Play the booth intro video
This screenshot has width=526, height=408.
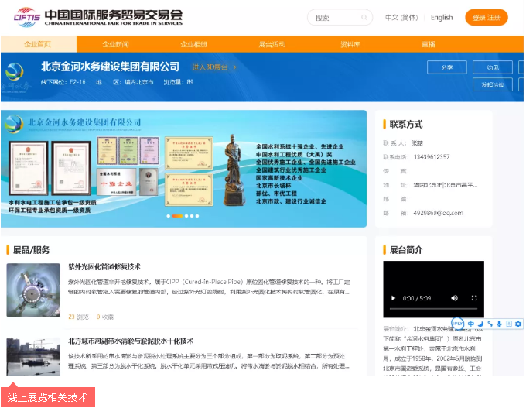(393, 298)
